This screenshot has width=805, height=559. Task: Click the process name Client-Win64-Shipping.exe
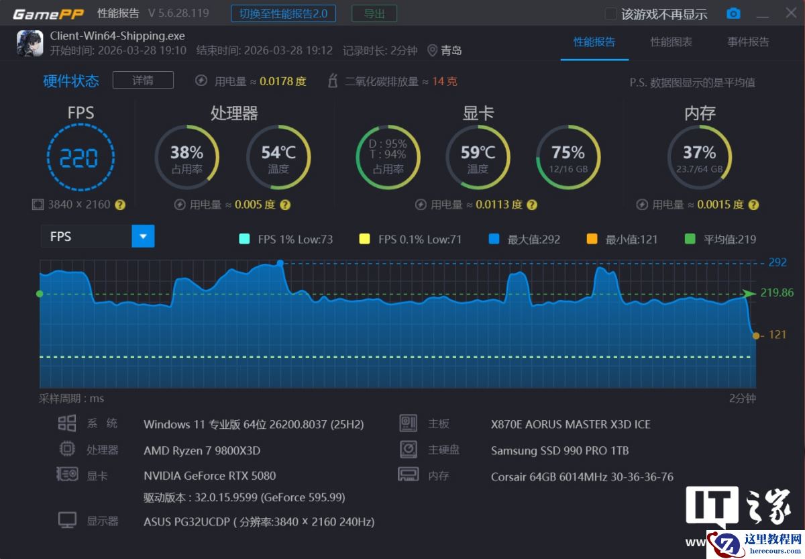click(117, 36)
